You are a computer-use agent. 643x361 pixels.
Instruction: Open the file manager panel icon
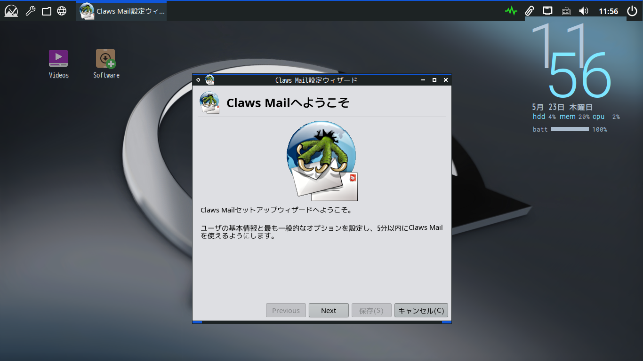tap(46, 11)
